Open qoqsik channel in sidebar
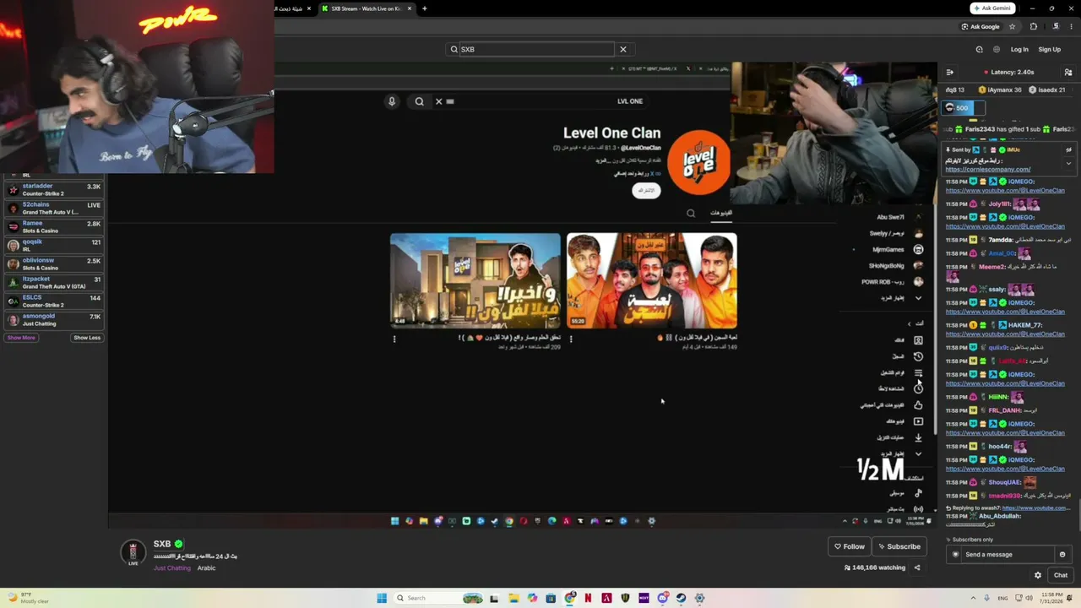This screenshot has height=608, width=1081. click(x=54, y=245)
